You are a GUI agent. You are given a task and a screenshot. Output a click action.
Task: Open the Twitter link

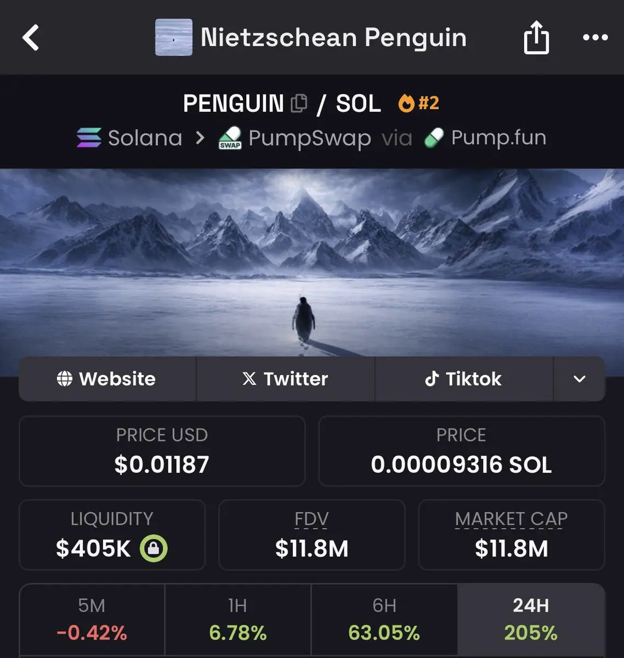tap(286, 379)
